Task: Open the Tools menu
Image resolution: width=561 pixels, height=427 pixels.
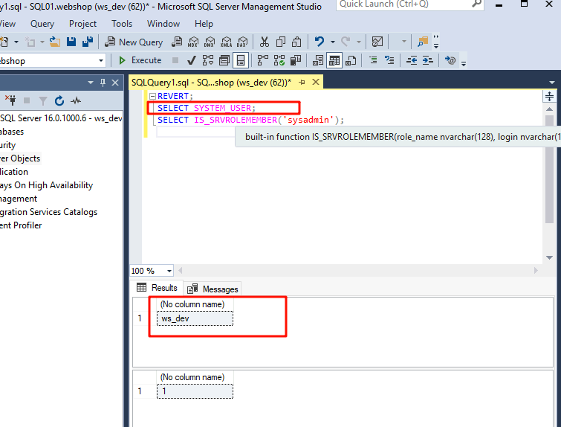Action: coord(122,24)
